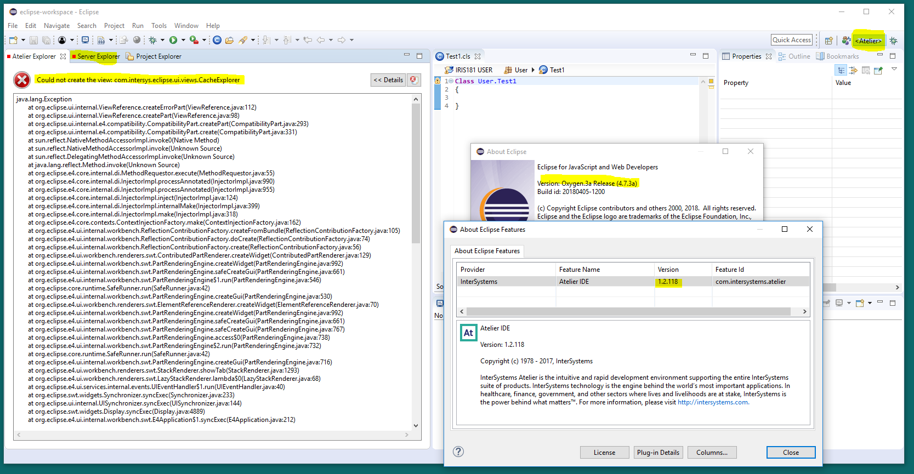Open the Navigate menu
Viewport: 914px width, 474px height.
point(57,26)
